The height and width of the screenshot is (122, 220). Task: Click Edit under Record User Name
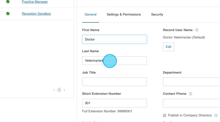(168, 47)
